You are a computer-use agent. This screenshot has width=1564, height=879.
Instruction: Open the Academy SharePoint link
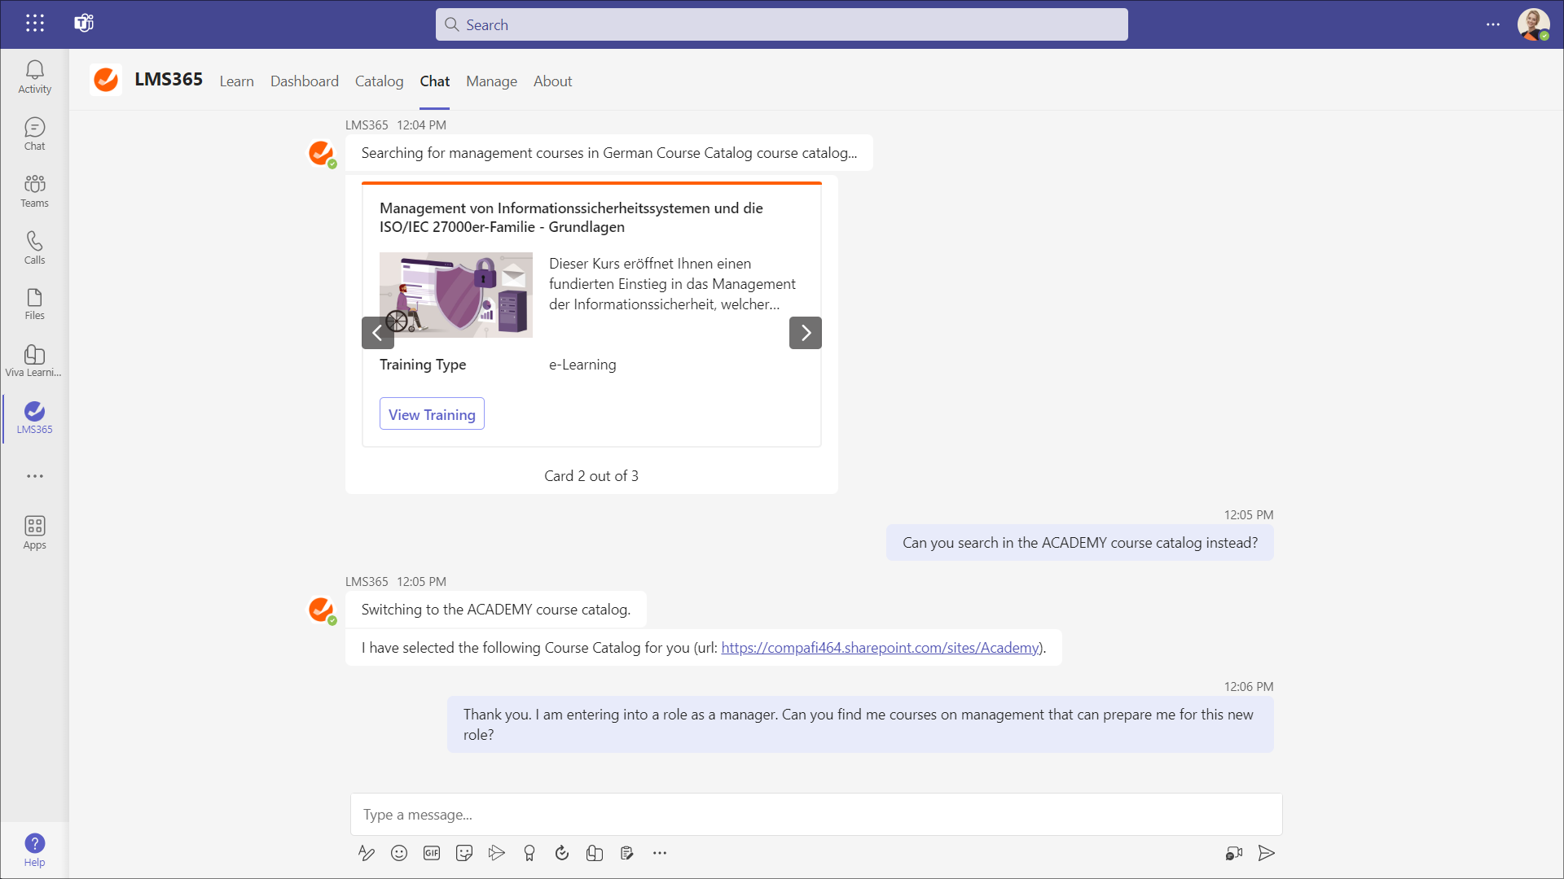pyautogui.click(x=880, y=648)
